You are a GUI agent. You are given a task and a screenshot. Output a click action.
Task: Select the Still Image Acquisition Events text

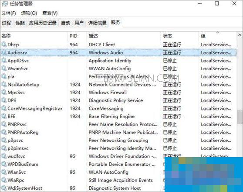(x=121, y=180)
